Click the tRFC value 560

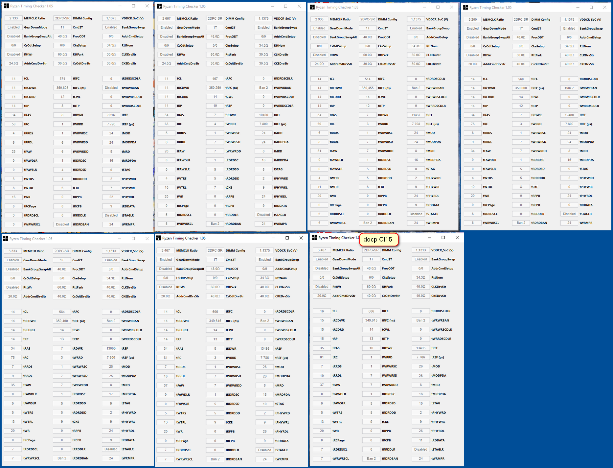pyautogui.click(x=521, y=79)
